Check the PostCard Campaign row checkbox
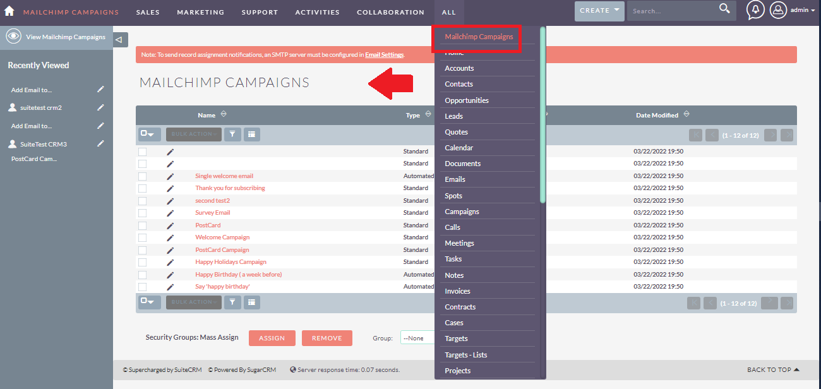This screenshot has width=821, height=389. click(142, 250)
